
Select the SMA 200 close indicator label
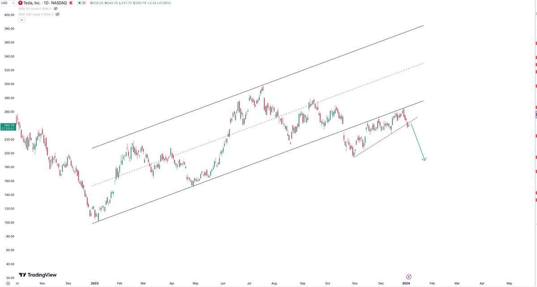36,14
